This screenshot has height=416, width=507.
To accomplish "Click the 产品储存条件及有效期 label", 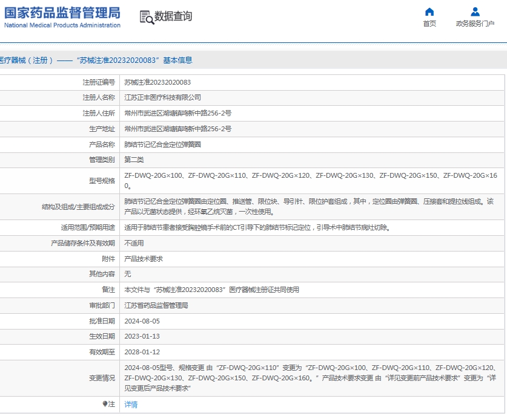I will (83, 243).
